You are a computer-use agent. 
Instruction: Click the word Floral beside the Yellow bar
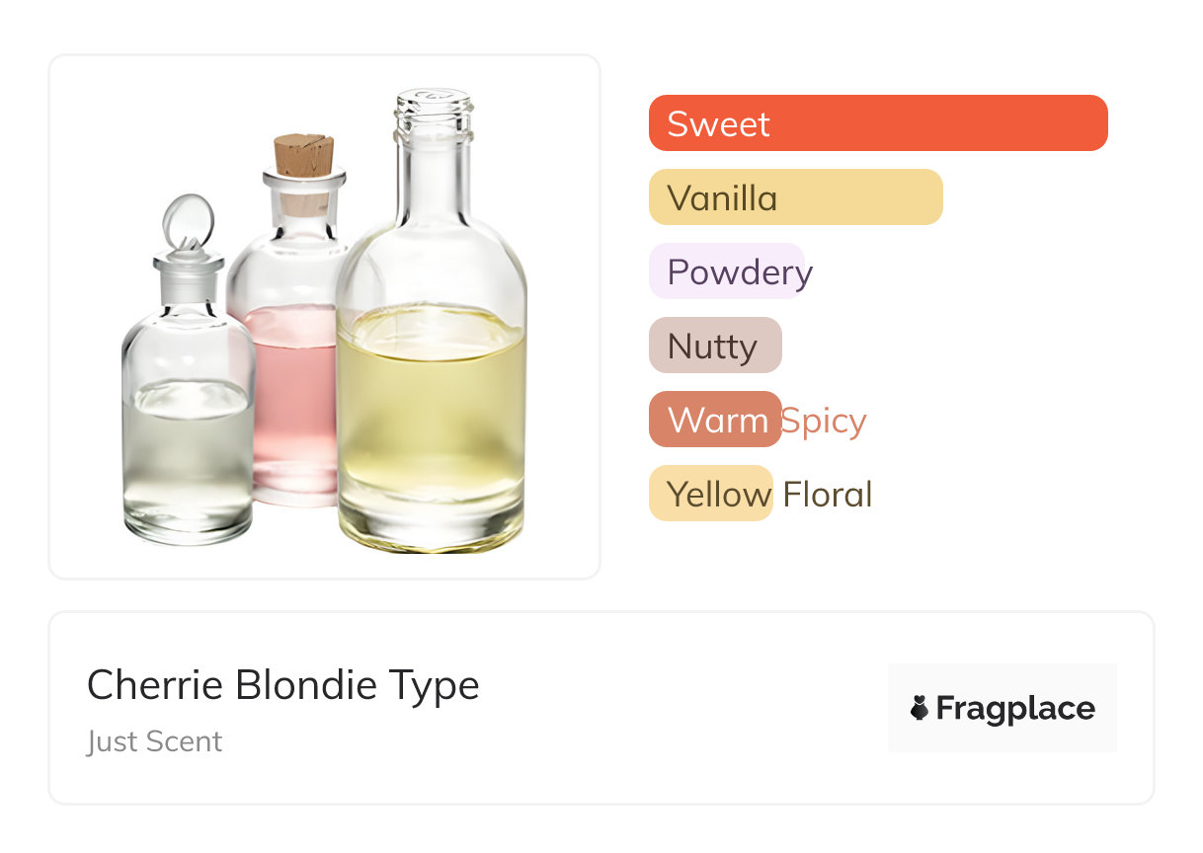828,495
